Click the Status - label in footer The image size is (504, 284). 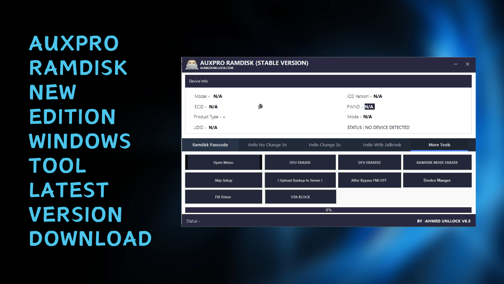(x=193, y=221)
